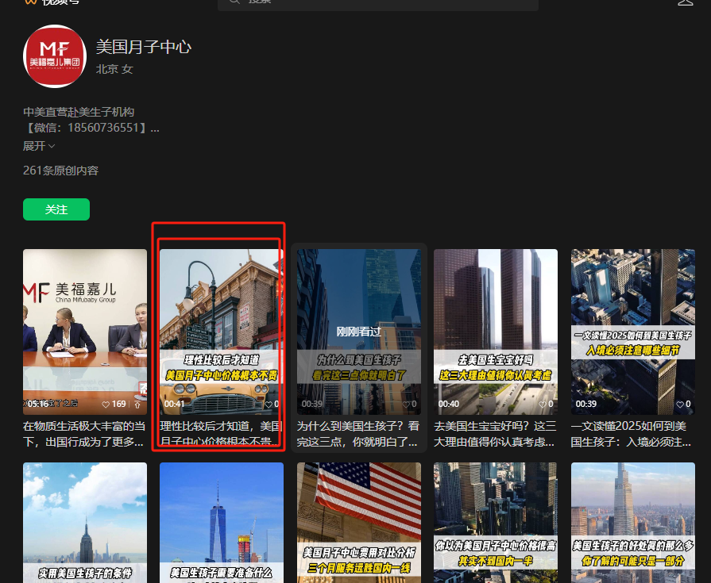Open the 刚刚看过 video thumbnail
The image size is (711, 583).
coord(358,332)
